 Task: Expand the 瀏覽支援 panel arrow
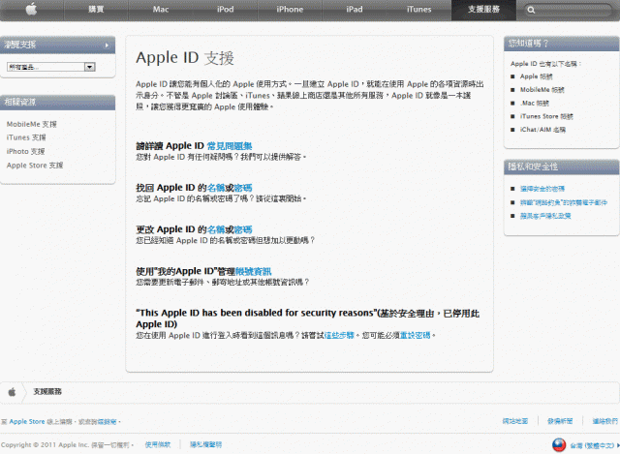point(107,45)
